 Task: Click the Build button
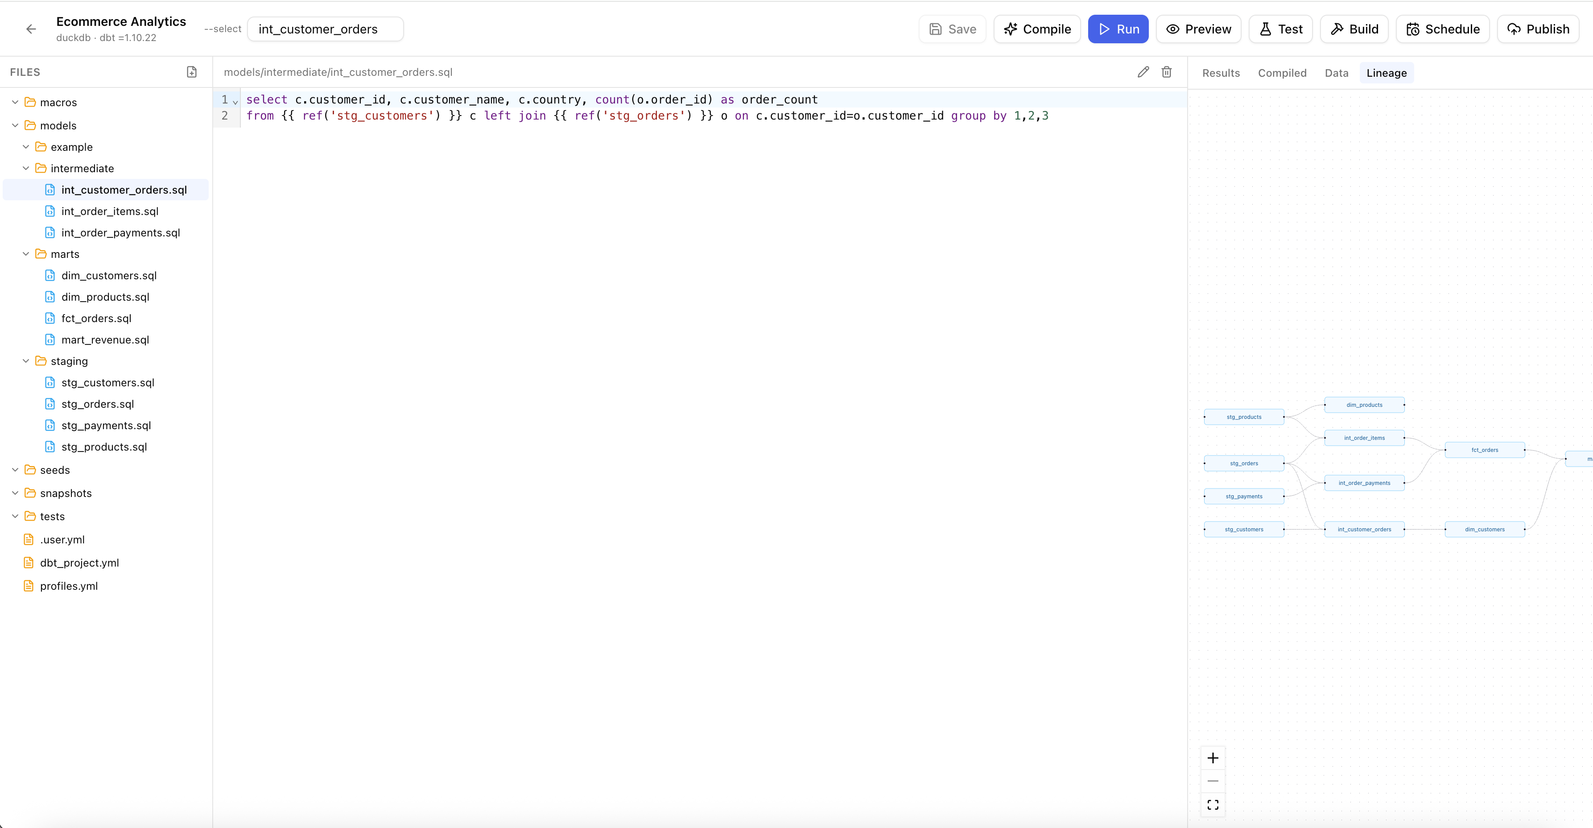pos(1354,29)
